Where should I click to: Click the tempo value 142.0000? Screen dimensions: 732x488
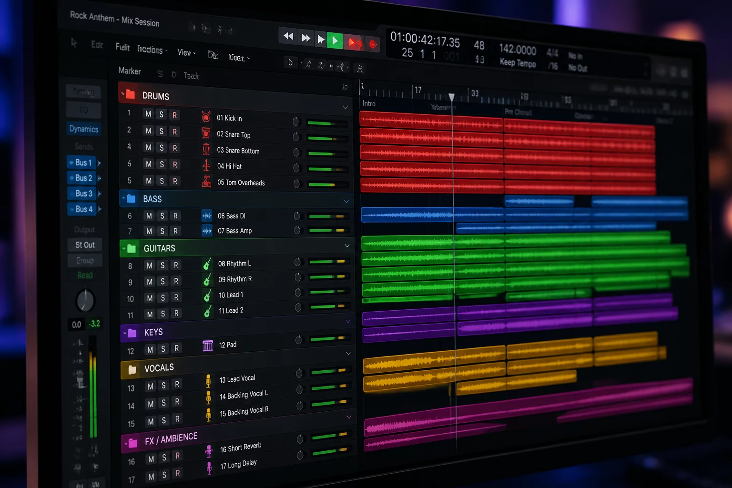tap(518, 50)
